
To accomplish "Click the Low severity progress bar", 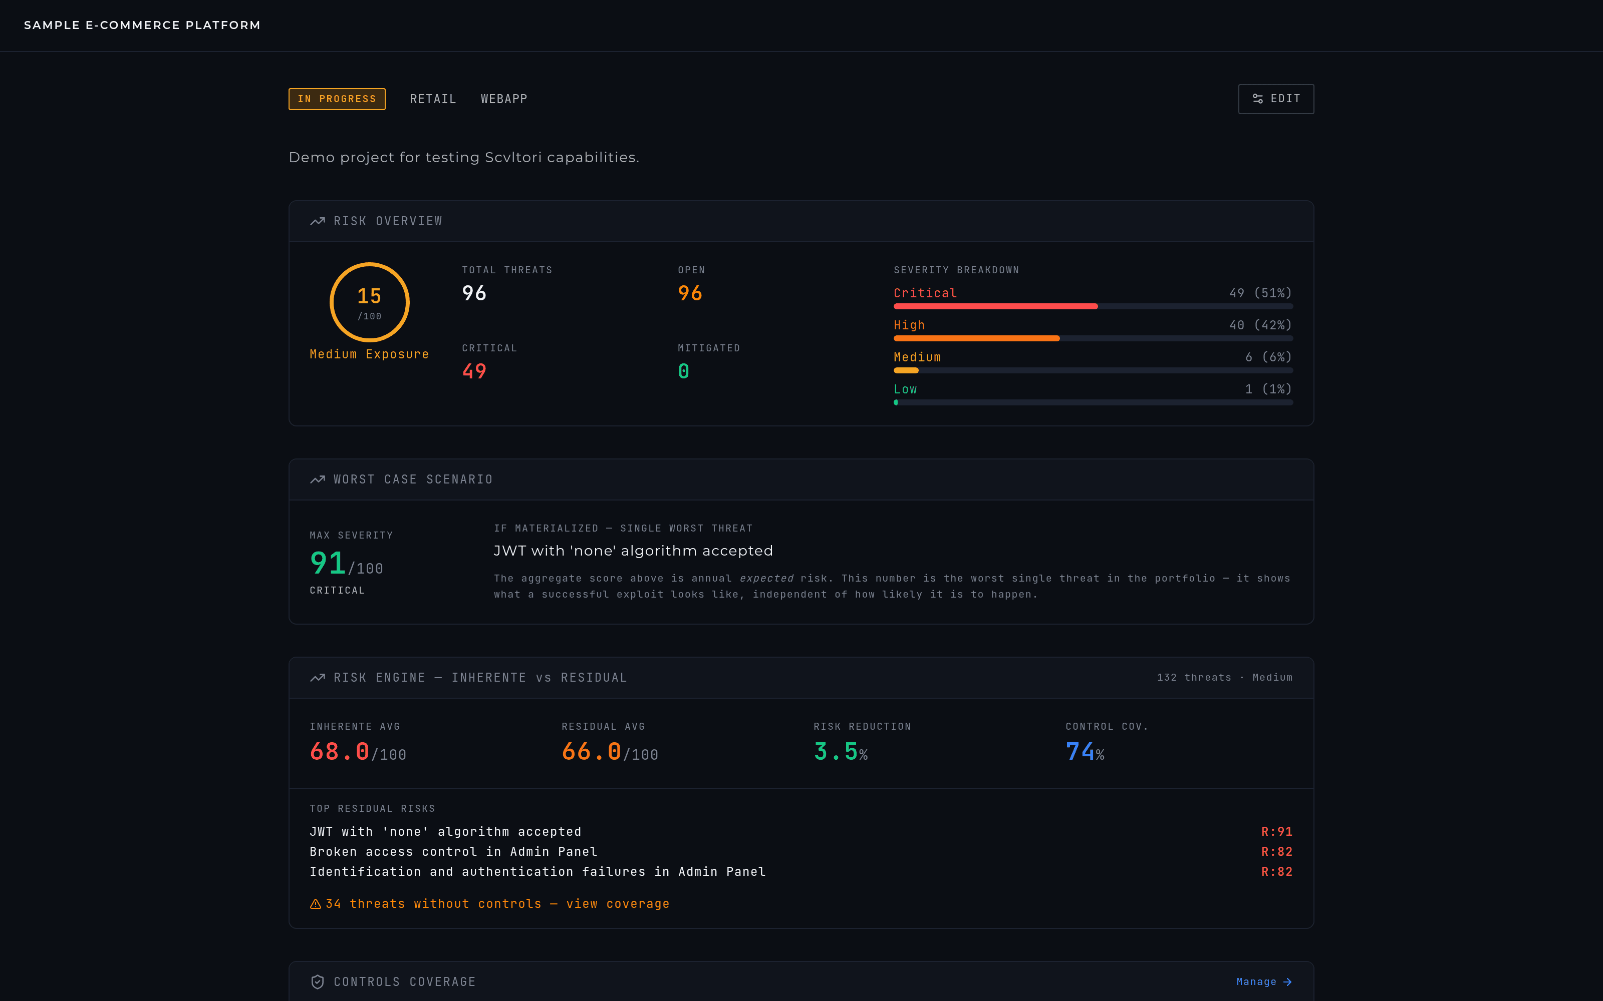I will coord(1093,402).
